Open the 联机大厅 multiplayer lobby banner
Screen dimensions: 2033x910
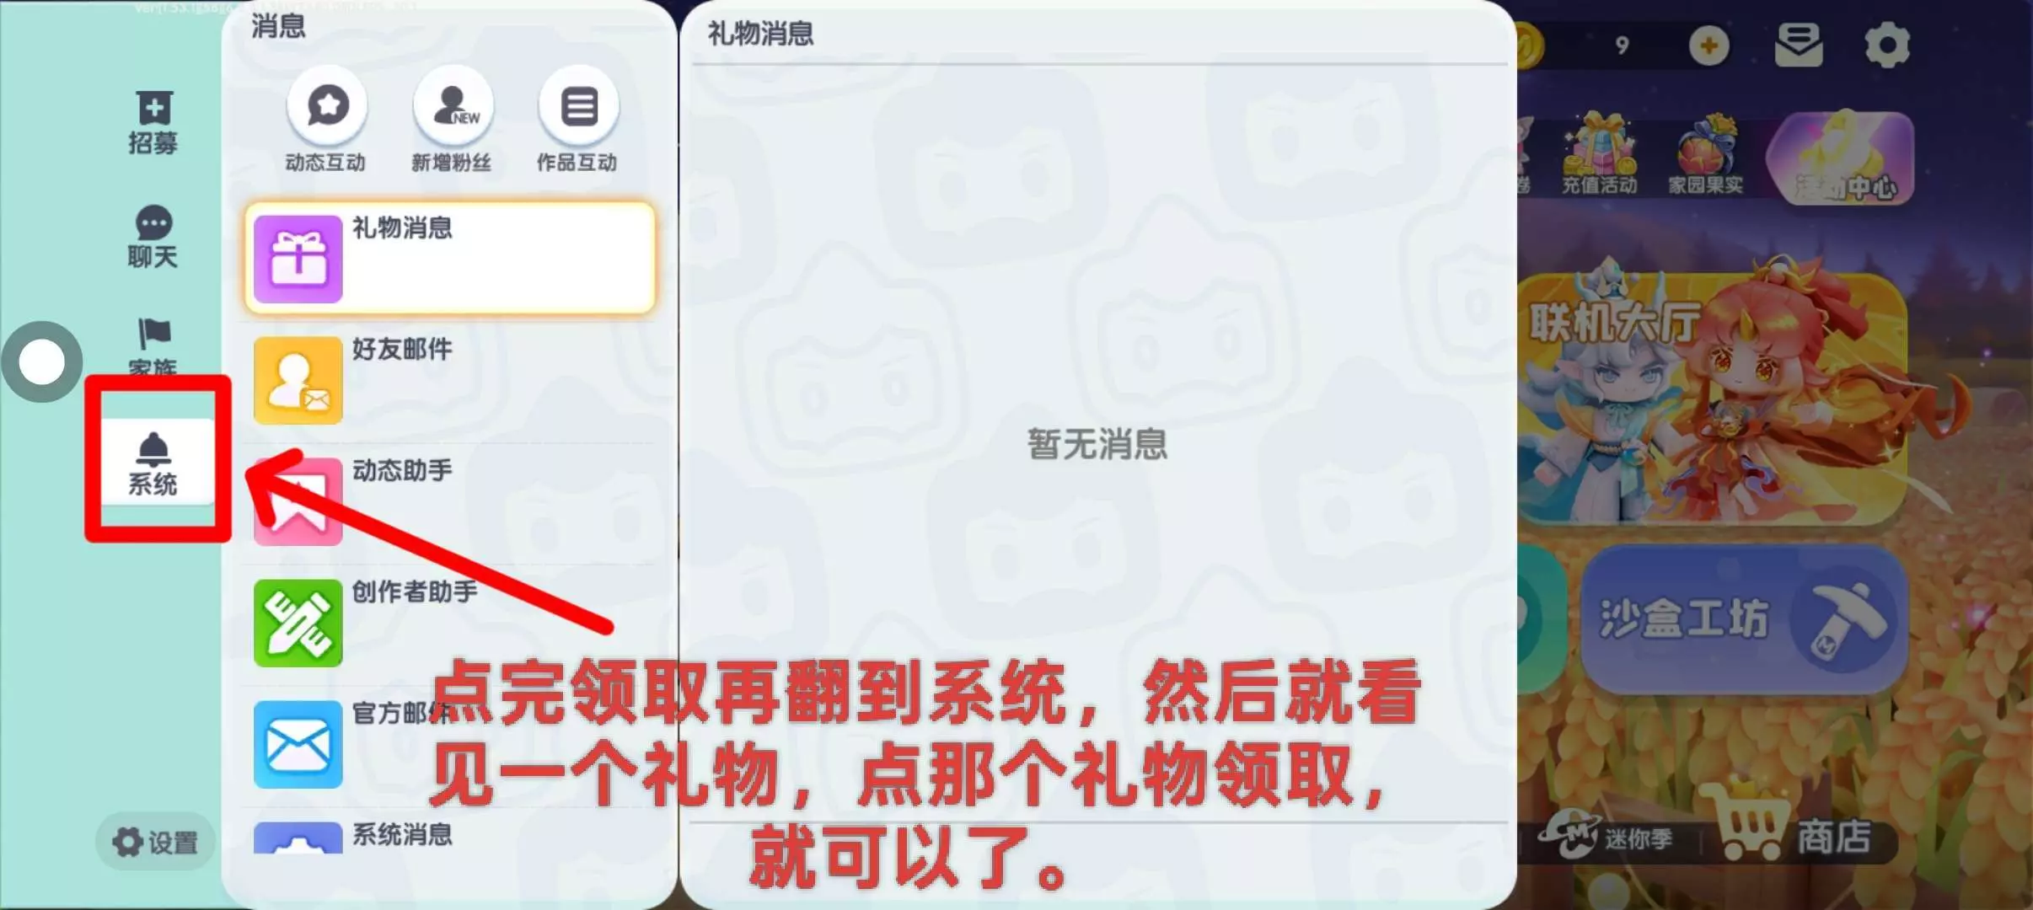point(1713,396)
